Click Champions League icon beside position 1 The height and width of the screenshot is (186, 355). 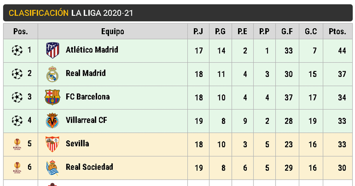[17, 50]
